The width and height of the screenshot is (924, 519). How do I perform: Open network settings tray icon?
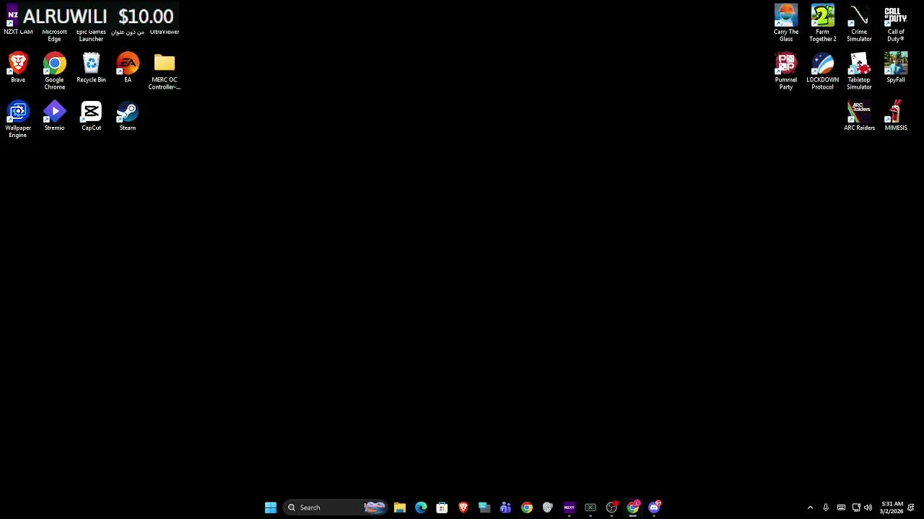click(856, 507)
